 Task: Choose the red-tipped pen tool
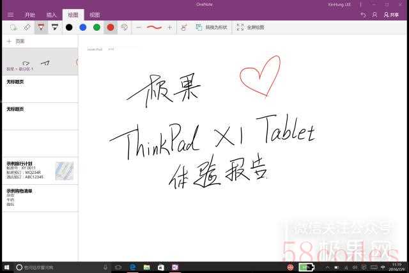(x=41, y=27)
